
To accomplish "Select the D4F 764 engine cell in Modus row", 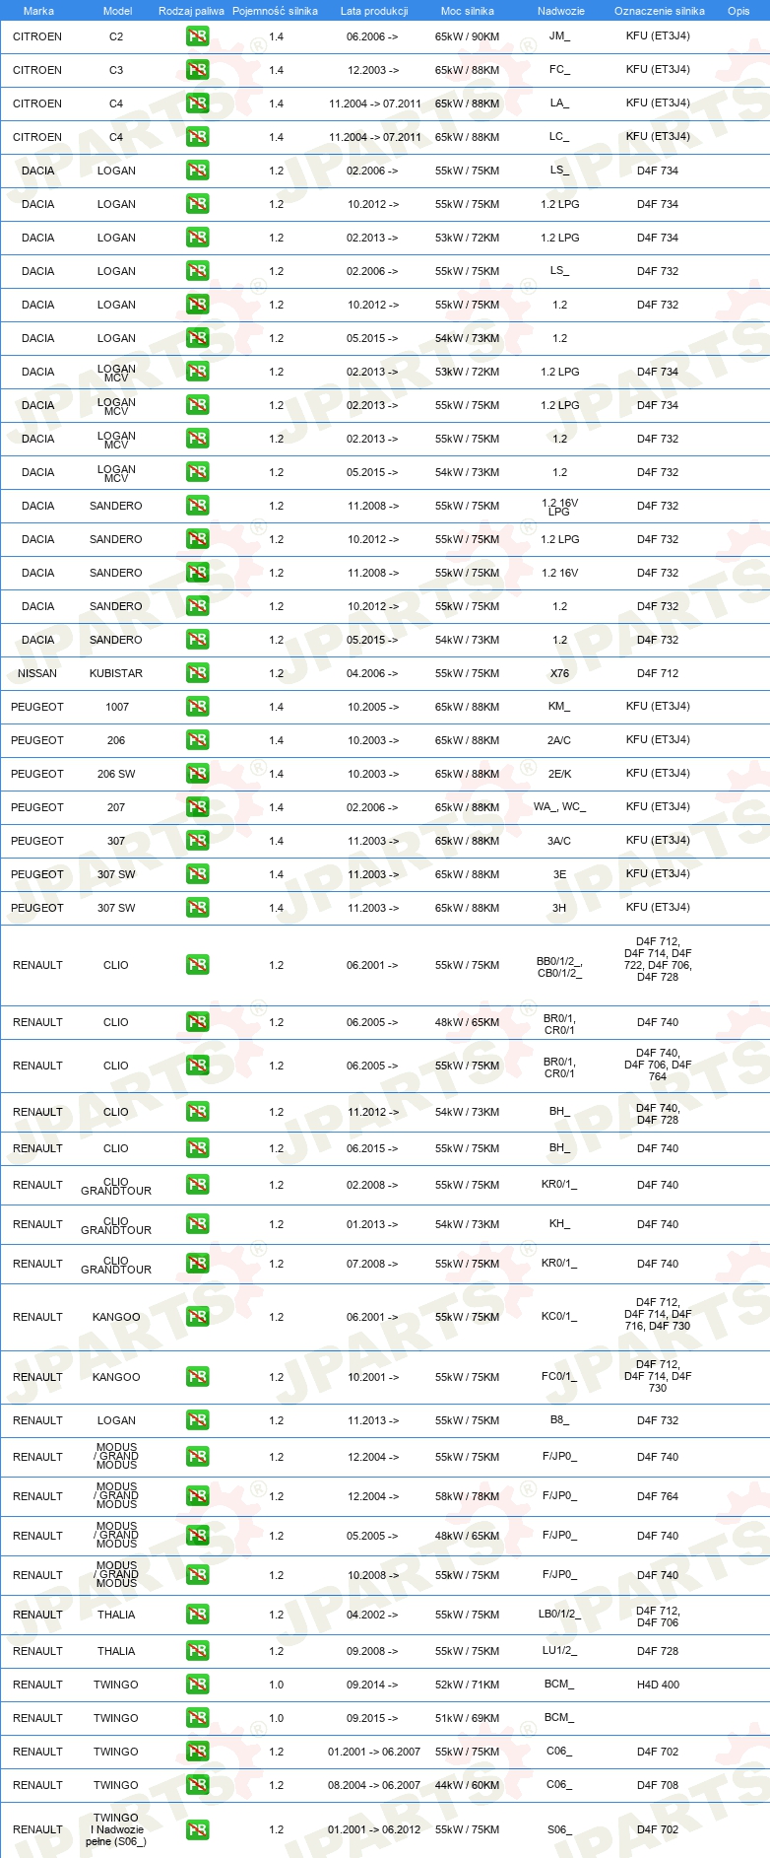I will tap(658, 1496).
